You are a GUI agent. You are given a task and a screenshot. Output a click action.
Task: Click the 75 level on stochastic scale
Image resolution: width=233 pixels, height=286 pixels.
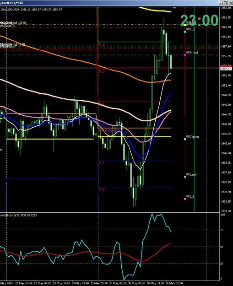coord(222,230)
